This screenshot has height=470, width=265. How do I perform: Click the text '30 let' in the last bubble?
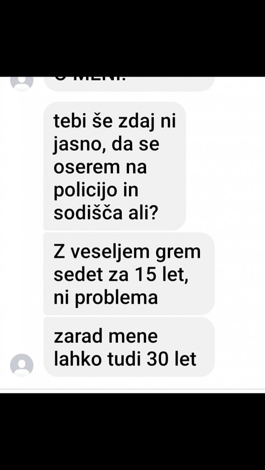pyautogui.click(x=171, y=358)
